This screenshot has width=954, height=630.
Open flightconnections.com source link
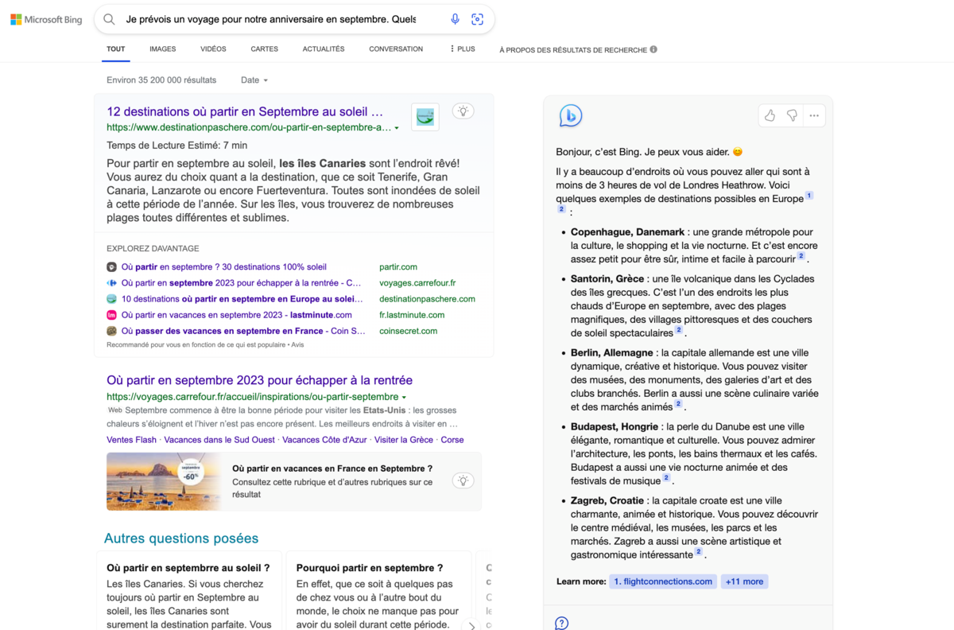coord(663,581)
